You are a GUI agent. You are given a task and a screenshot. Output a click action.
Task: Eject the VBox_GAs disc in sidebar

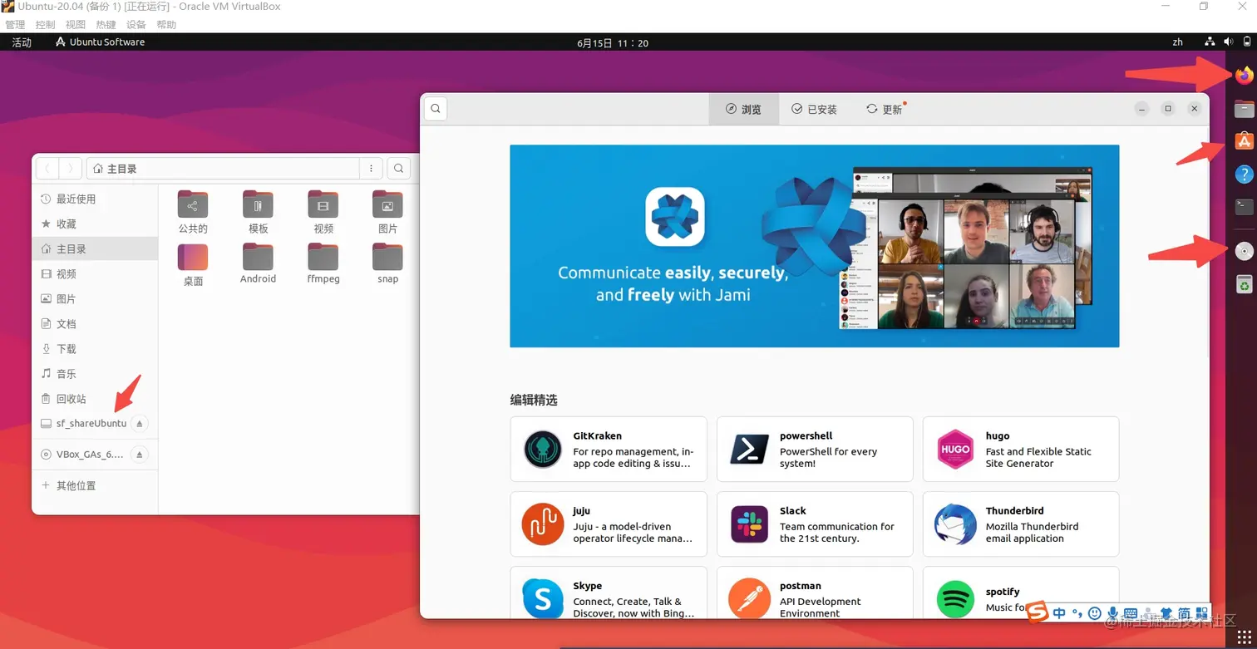pos(140,455)
